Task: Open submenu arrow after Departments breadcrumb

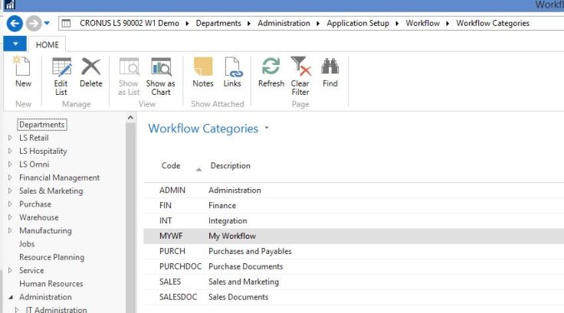Action: coord(249,24)
